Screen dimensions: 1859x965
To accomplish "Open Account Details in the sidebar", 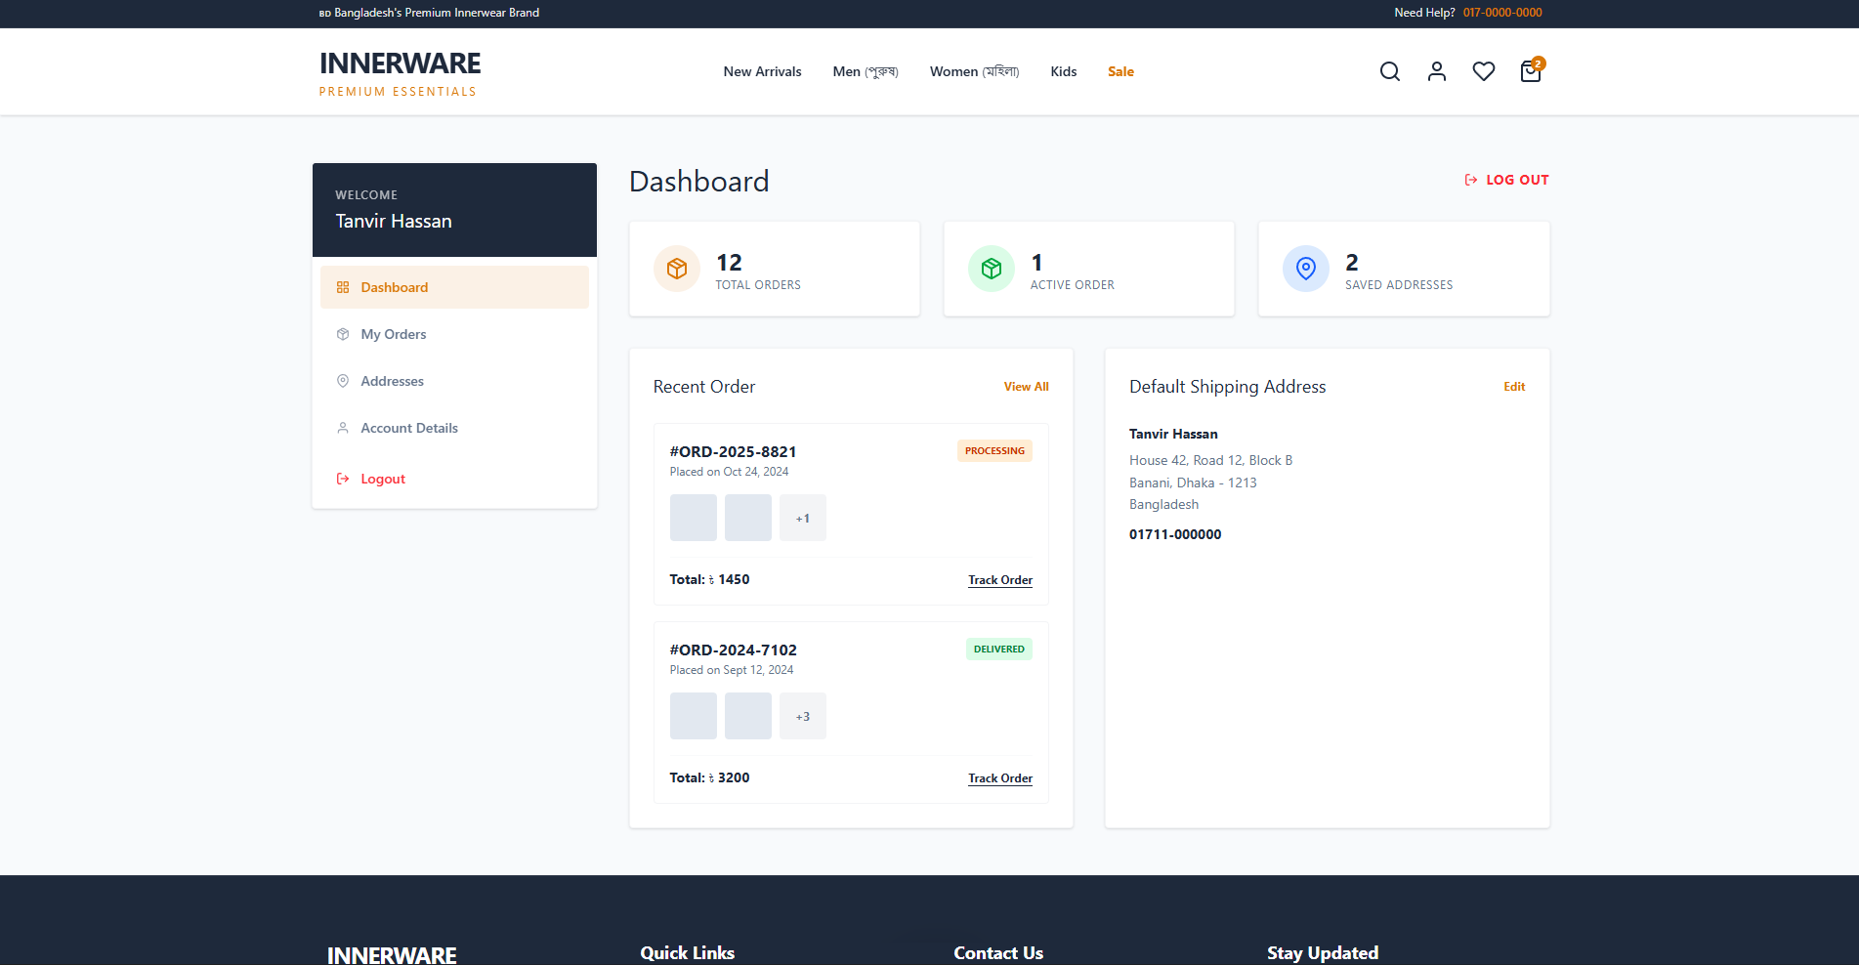I will pyautogui.click(x=454, y=428).
